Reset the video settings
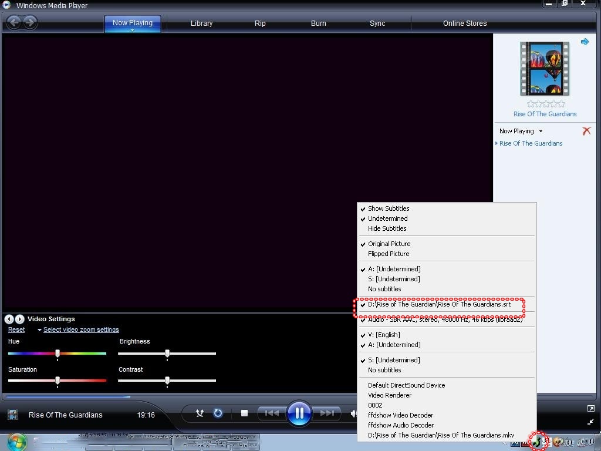The width and height of the screenshot is (601, 451). click(16, 329)
